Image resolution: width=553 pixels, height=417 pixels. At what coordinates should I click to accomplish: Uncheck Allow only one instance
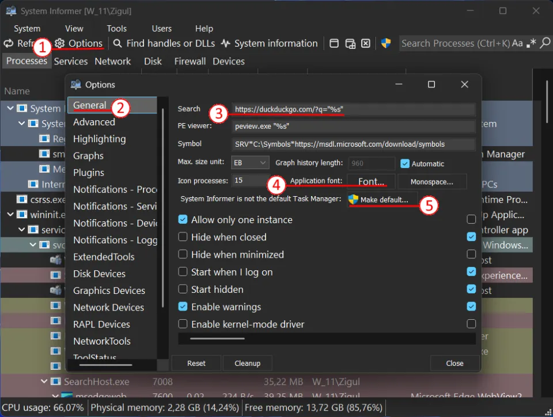[x=183, y=219]
